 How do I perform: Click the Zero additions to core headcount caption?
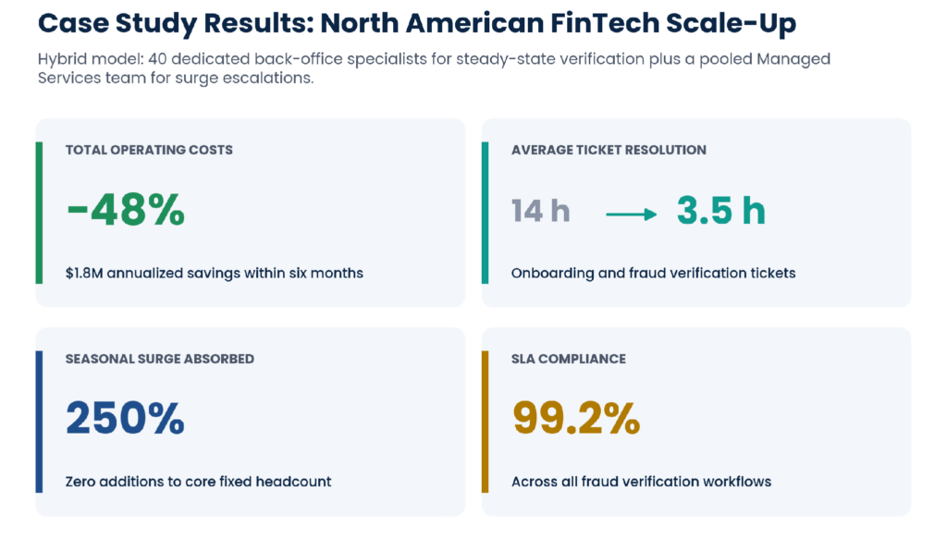click(x=198, y=482)
